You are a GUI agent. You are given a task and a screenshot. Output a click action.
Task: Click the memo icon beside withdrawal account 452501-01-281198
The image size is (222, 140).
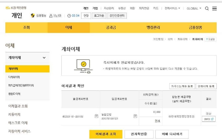pos(96,116)
